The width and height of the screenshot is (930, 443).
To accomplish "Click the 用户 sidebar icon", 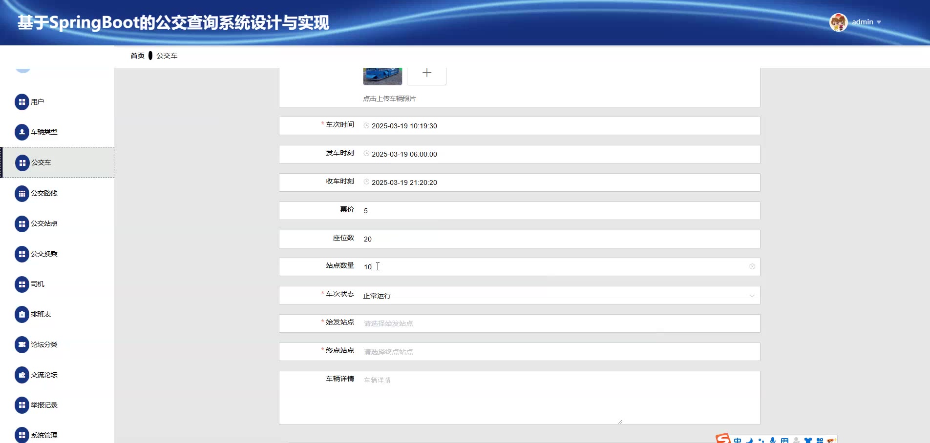I will [x=22, y=102].
